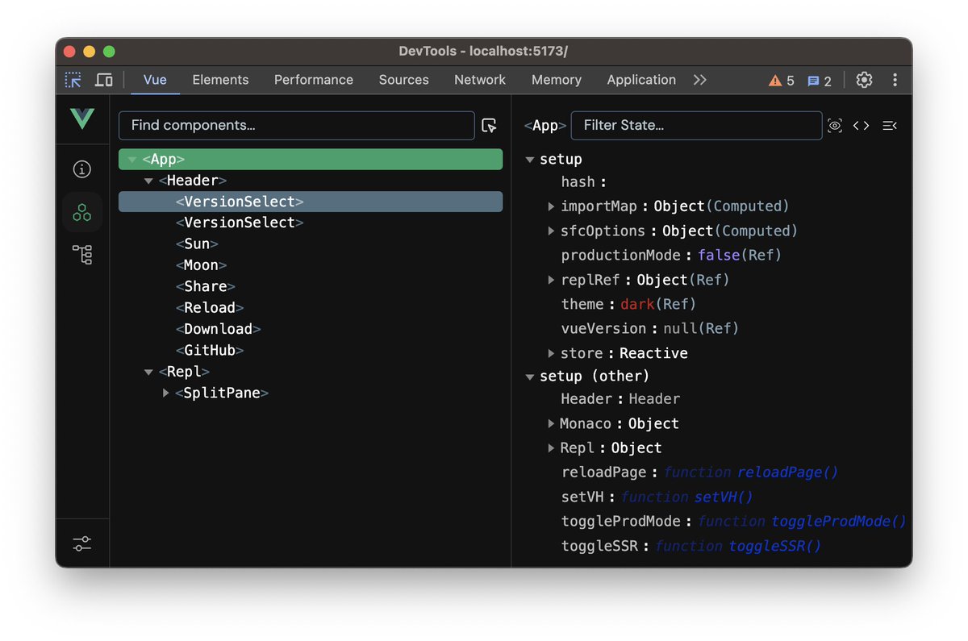968x641 pixels.
Task: Click the toggleSSR() function entry
Action: [691, 546]
